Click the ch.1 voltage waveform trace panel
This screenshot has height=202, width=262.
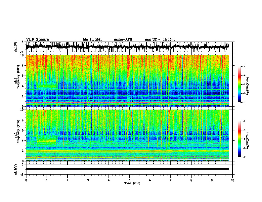(x=129, y=47)
